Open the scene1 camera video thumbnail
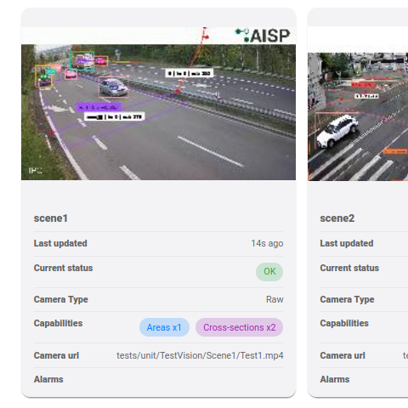 coord(158,104)
